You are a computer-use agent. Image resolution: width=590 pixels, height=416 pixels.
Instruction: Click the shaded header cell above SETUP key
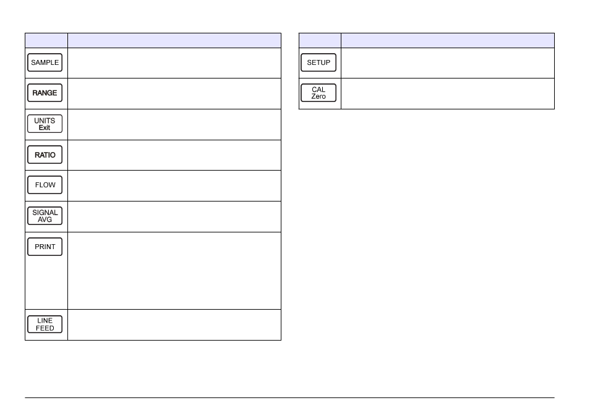coord(320,40)
